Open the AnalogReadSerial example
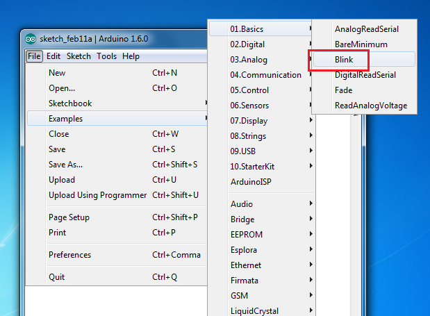430x316 pixels. click(364, 29)
